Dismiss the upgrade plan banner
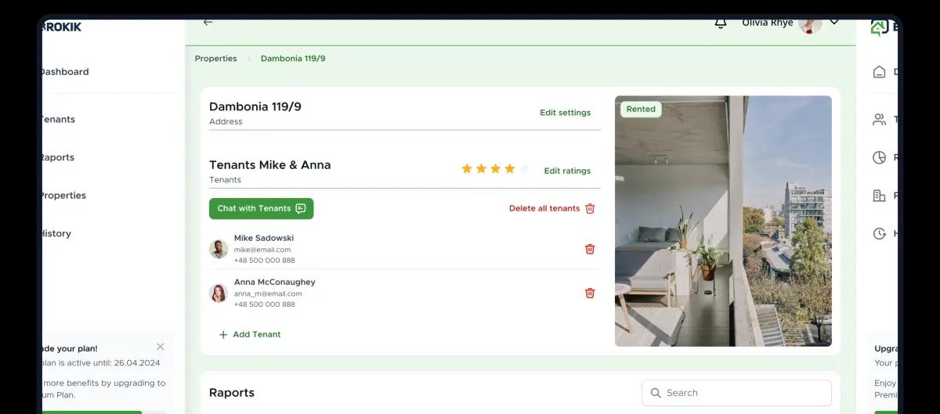 161,347
